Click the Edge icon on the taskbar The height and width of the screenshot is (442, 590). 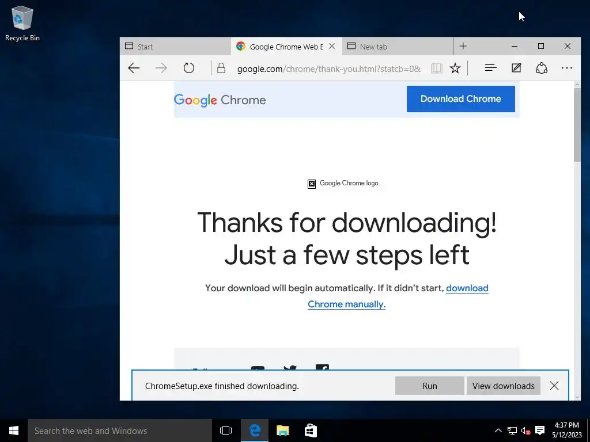click(x=255, y=430)
